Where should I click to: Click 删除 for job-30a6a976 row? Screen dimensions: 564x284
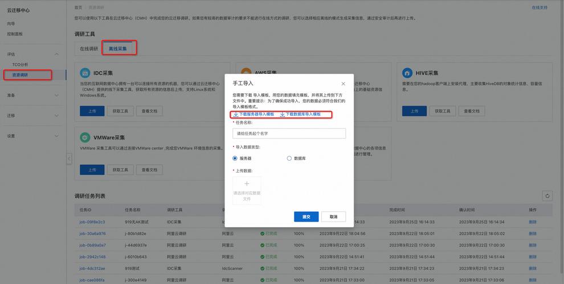[x=533, y=233]
